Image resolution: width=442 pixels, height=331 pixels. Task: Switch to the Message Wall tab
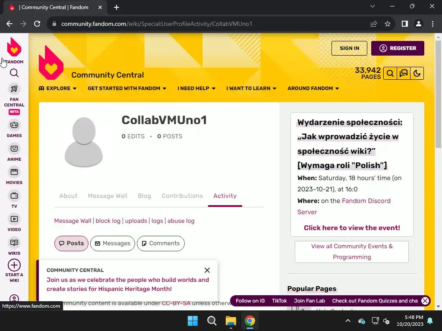click(107, 196)
